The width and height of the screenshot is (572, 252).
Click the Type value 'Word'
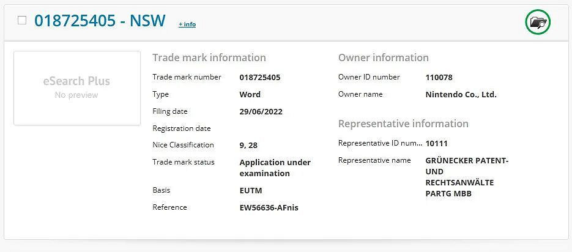(250, 95)
